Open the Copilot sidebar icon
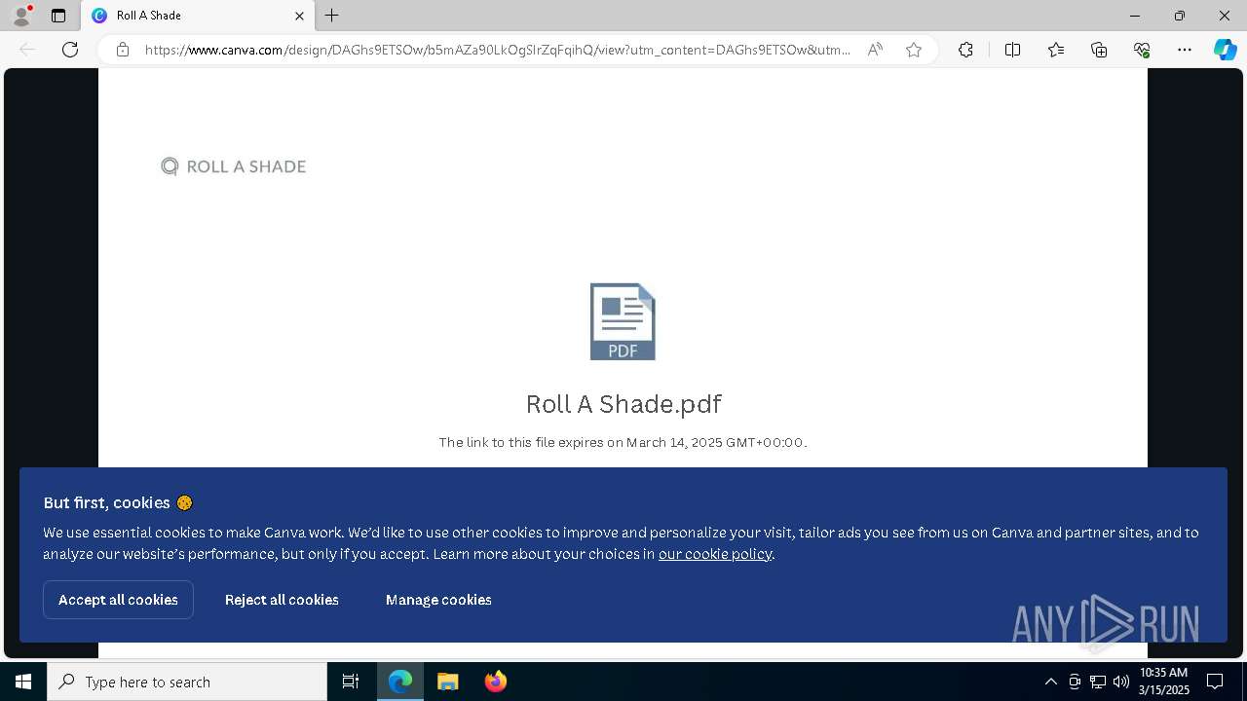Image resolution: width=1247 pixels, height=701 pixels. [x=1225, y=50]
